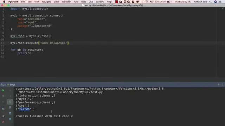The width and height of the screenshot is (225, 126).
Task: Click ('sys',) in console output
Action: coord(22,106)
